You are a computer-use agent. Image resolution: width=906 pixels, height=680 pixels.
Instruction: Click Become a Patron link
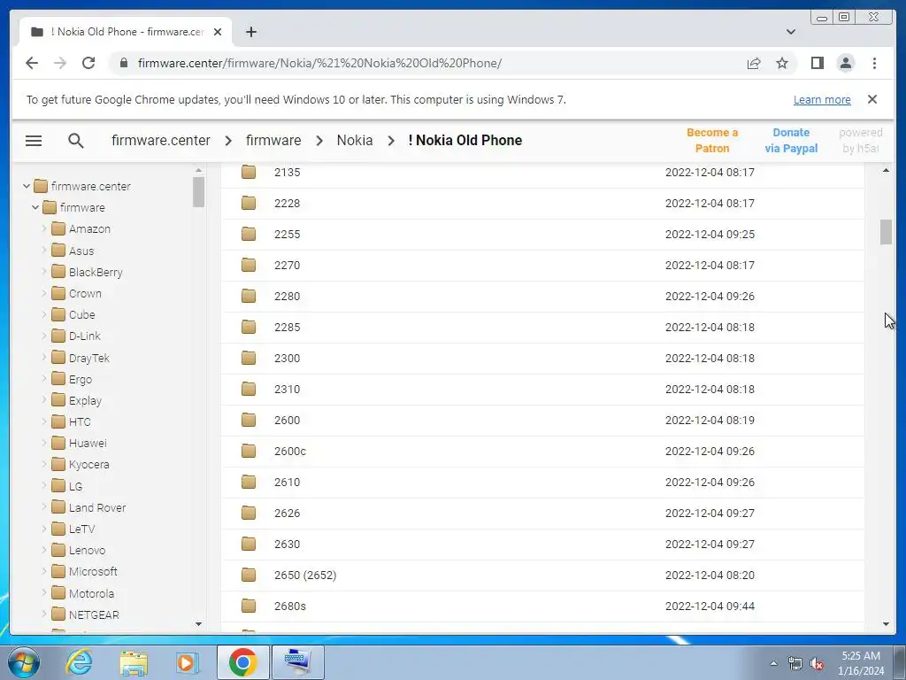(712, 141)
